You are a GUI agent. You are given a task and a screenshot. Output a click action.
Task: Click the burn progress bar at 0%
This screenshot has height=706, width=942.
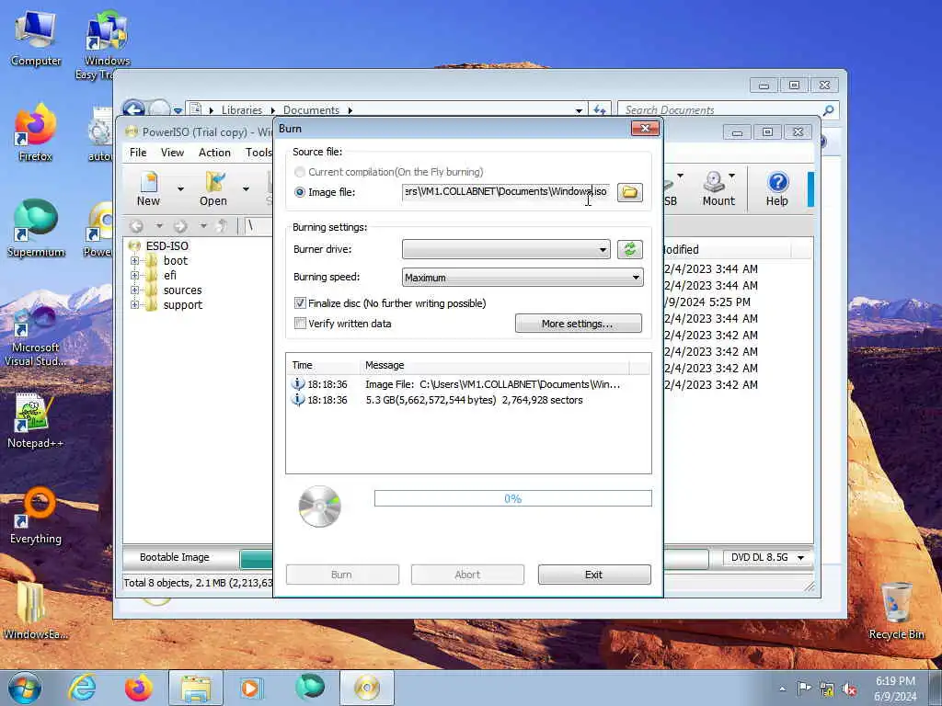(512, 498)
